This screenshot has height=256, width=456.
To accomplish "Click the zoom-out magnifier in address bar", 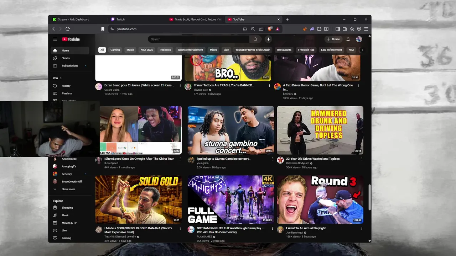I will tap(253, 29).
